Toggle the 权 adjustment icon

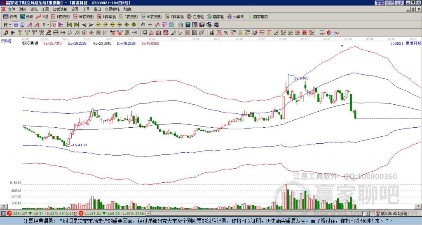click(54, 25)
